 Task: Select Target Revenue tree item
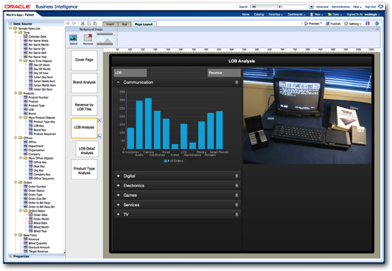[39, 251]
